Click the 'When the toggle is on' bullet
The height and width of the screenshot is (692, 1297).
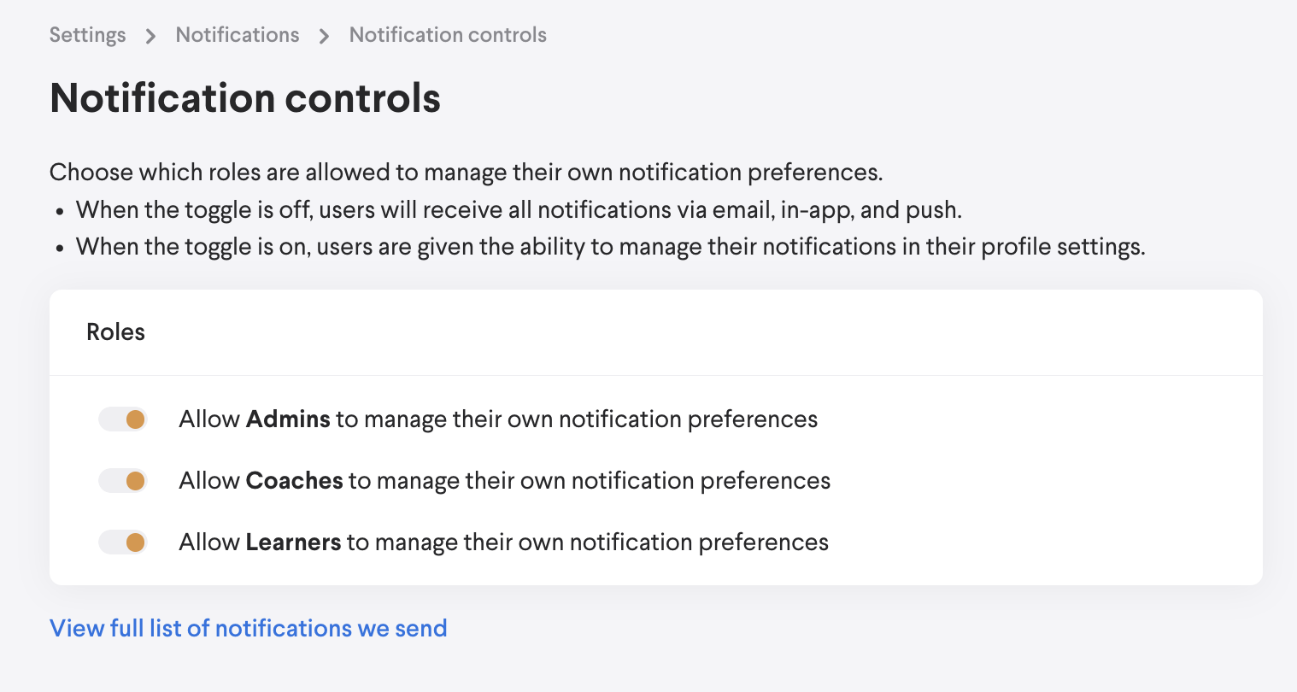[x=610, y=247]
